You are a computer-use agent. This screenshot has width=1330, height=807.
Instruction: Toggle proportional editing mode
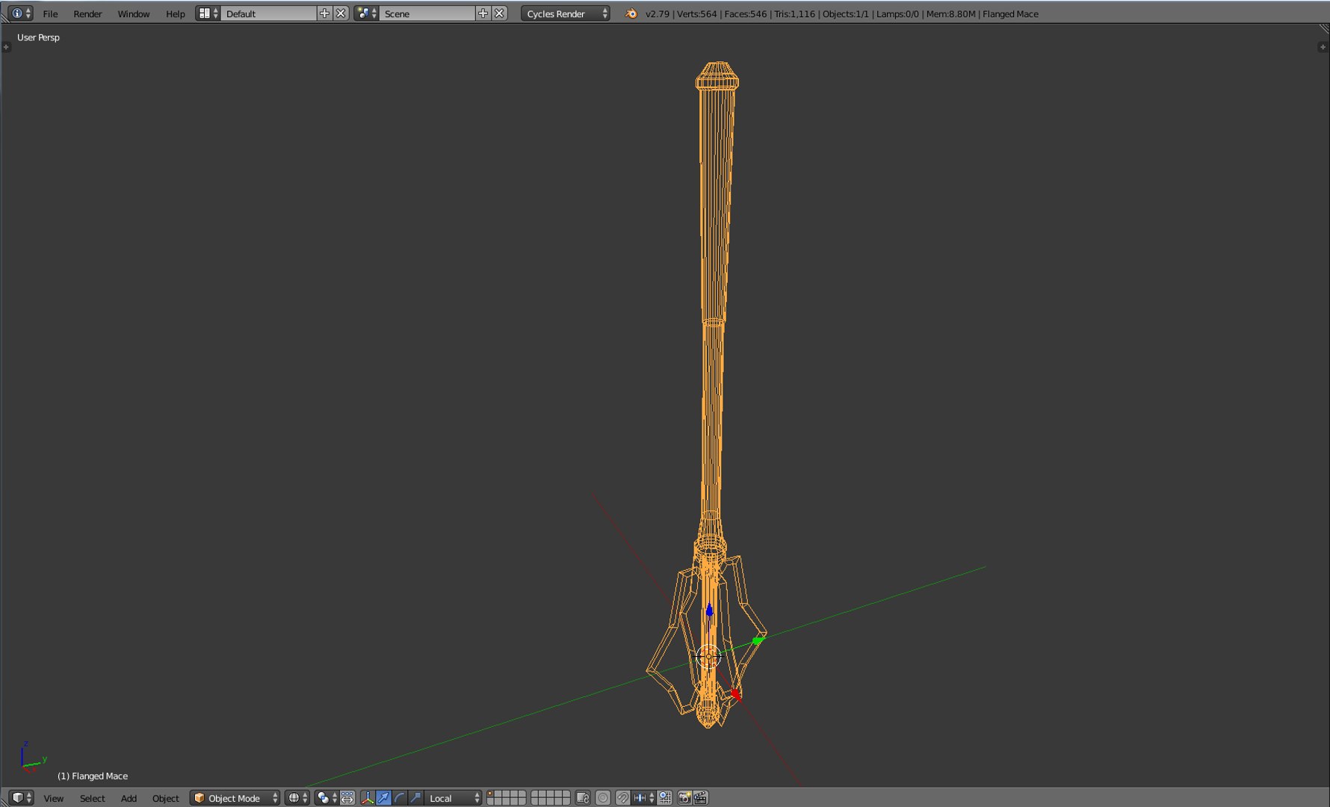[603, 798]
